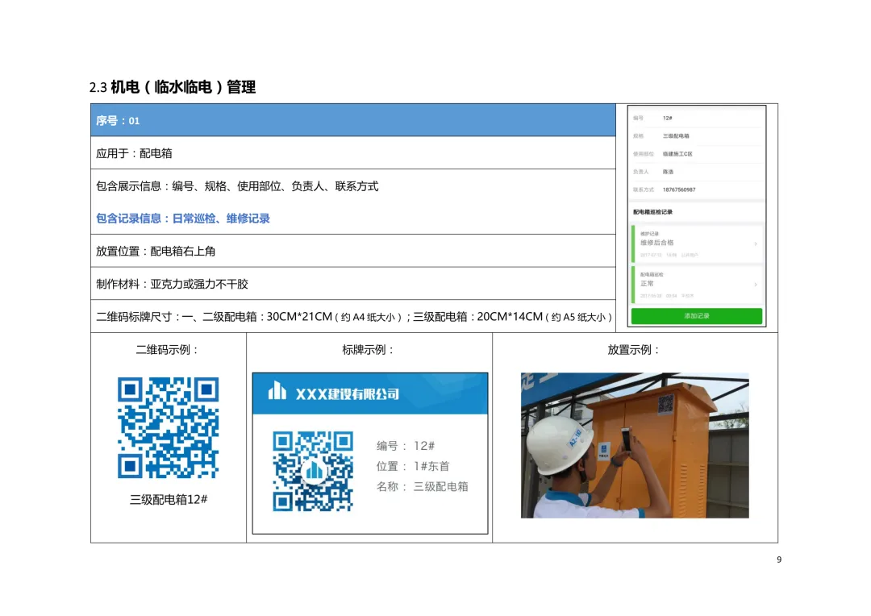The height and width of the screenshot is (616, 871).
Task: Click the 二维码标牌尺寸 size row
Action: click(x=354, y=317)
